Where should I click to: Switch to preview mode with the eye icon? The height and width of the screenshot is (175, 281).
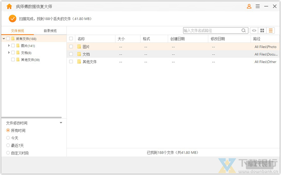coord(254,30)
